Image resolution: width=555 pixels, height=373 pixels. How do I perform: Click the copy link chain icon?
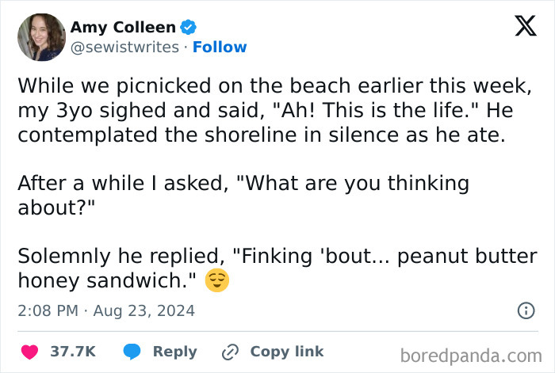(x=231, y=352)
